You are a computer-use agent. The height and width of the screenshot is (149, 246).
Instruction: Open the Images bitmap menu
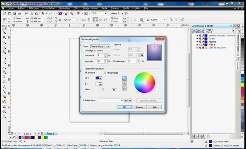(91, 8)
